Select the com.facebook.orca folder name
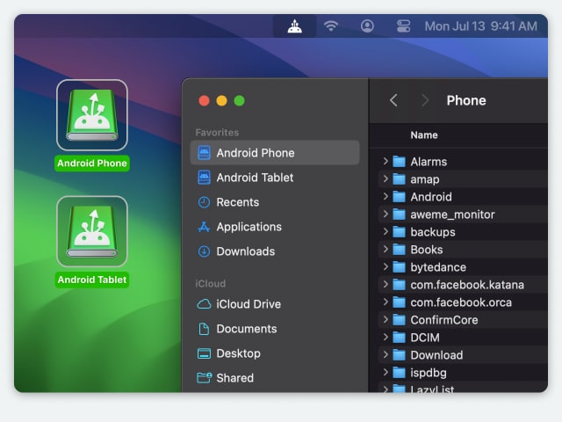Screen dimensions: 562x422 (x=461, y=302)
